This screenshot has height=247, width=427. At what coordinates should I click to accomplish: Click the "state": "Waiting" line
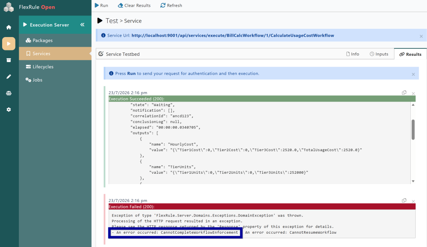(x=153, y=105)
